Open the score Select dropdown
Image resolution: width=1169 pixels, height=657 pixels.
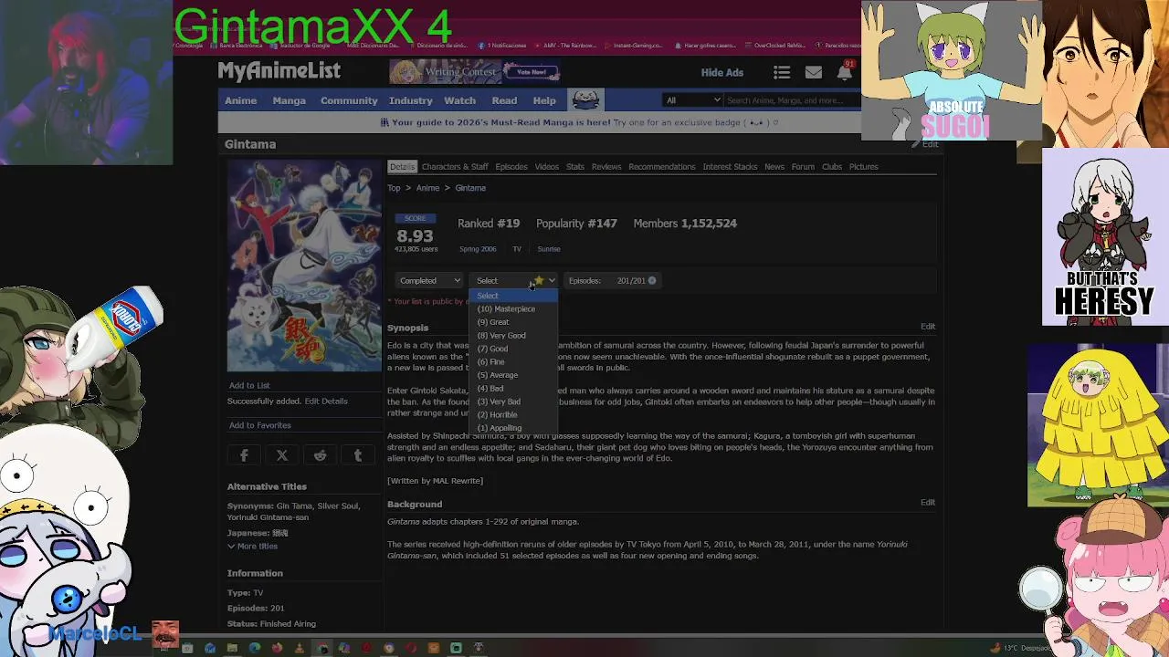pos(514,280)
